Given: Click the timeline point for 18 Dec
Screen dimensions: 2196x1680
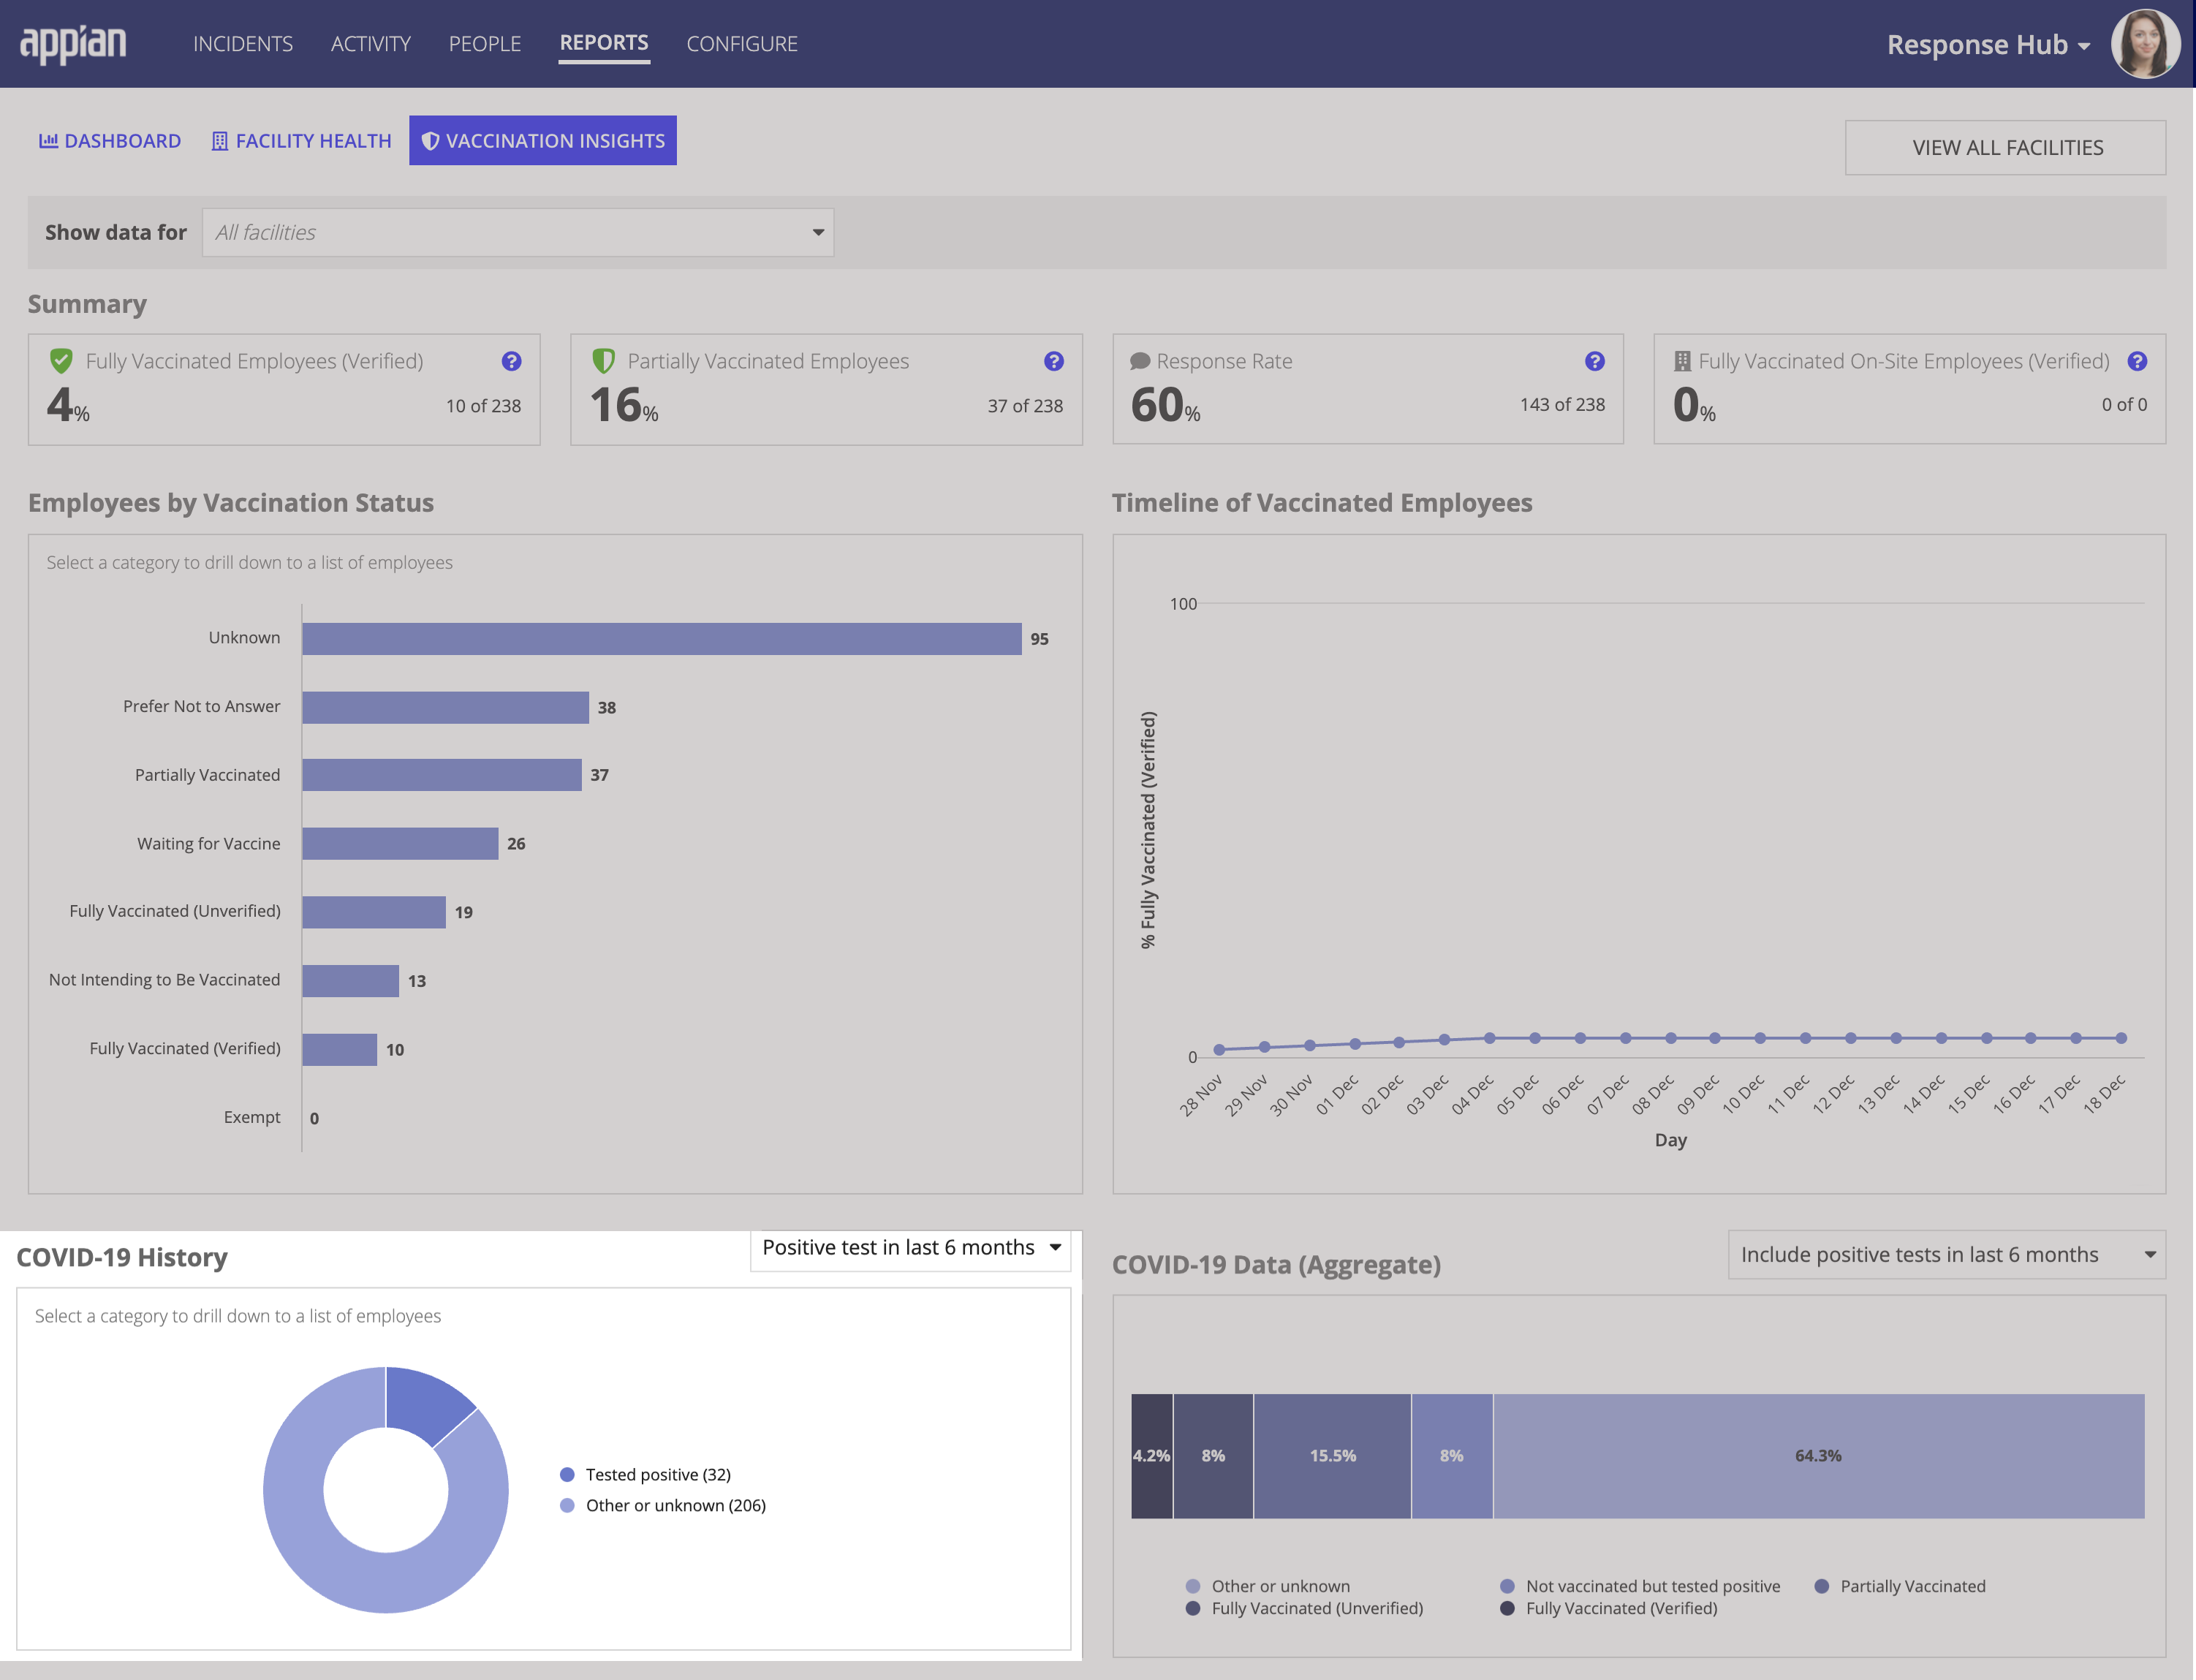Looking at the screenshot, I should click(x=2121, y=1038).
